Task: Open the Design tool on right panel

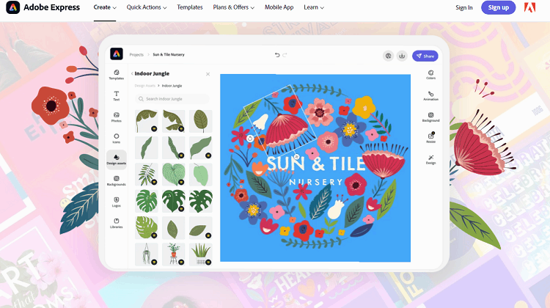Action: click(x=430, y=159)
